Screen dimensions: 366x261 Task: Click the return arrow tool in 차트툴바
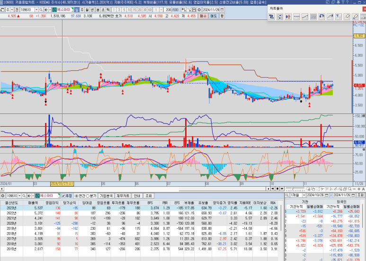321,17
